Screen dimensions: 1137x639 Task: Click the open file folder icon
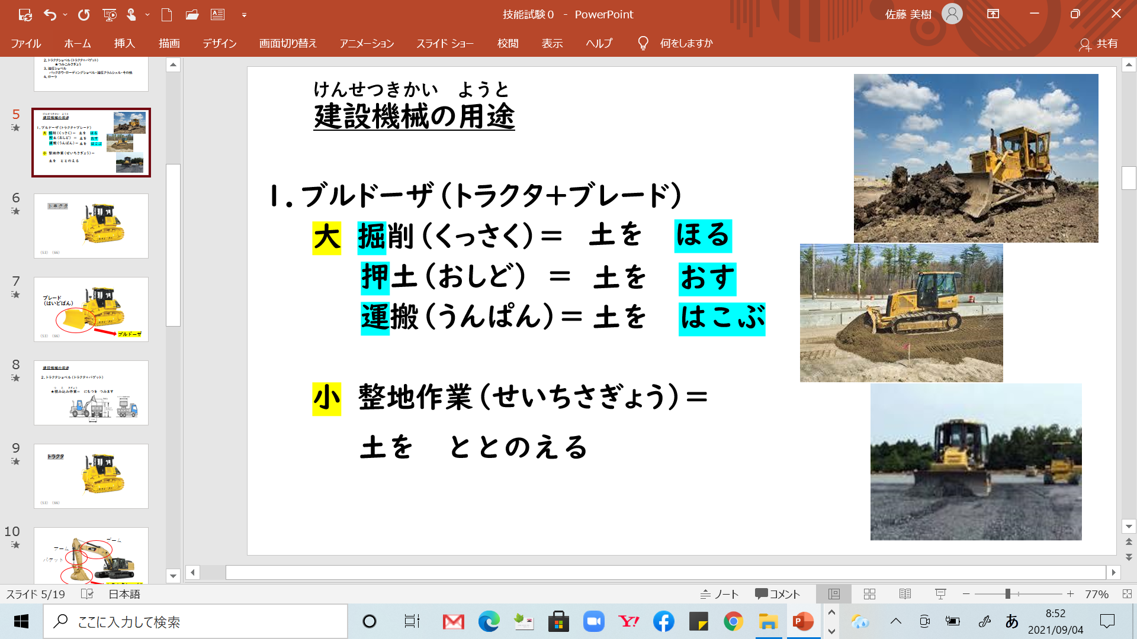(192, 15)
